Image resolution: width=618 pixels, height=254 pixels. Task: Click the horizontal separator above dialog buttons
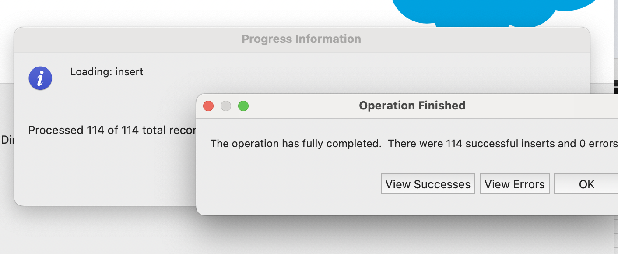409,159
